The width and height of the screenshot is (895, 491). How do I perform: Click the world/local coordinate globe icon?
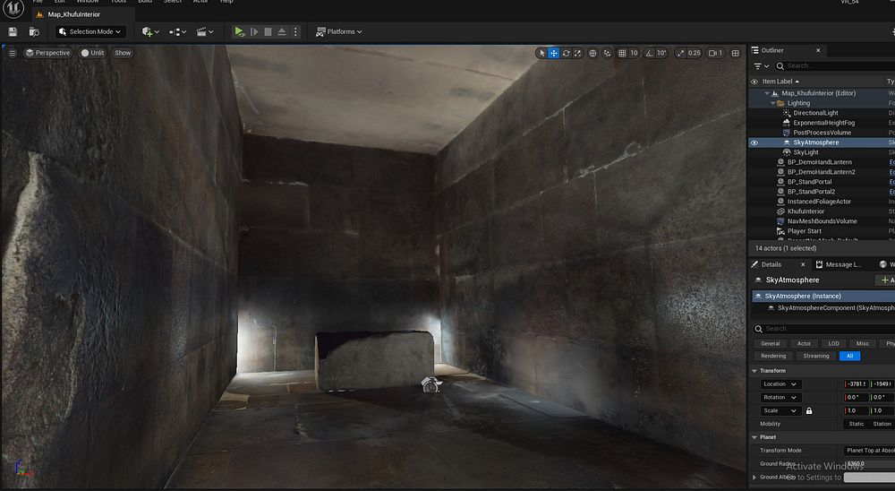click(x=592, y=53)
